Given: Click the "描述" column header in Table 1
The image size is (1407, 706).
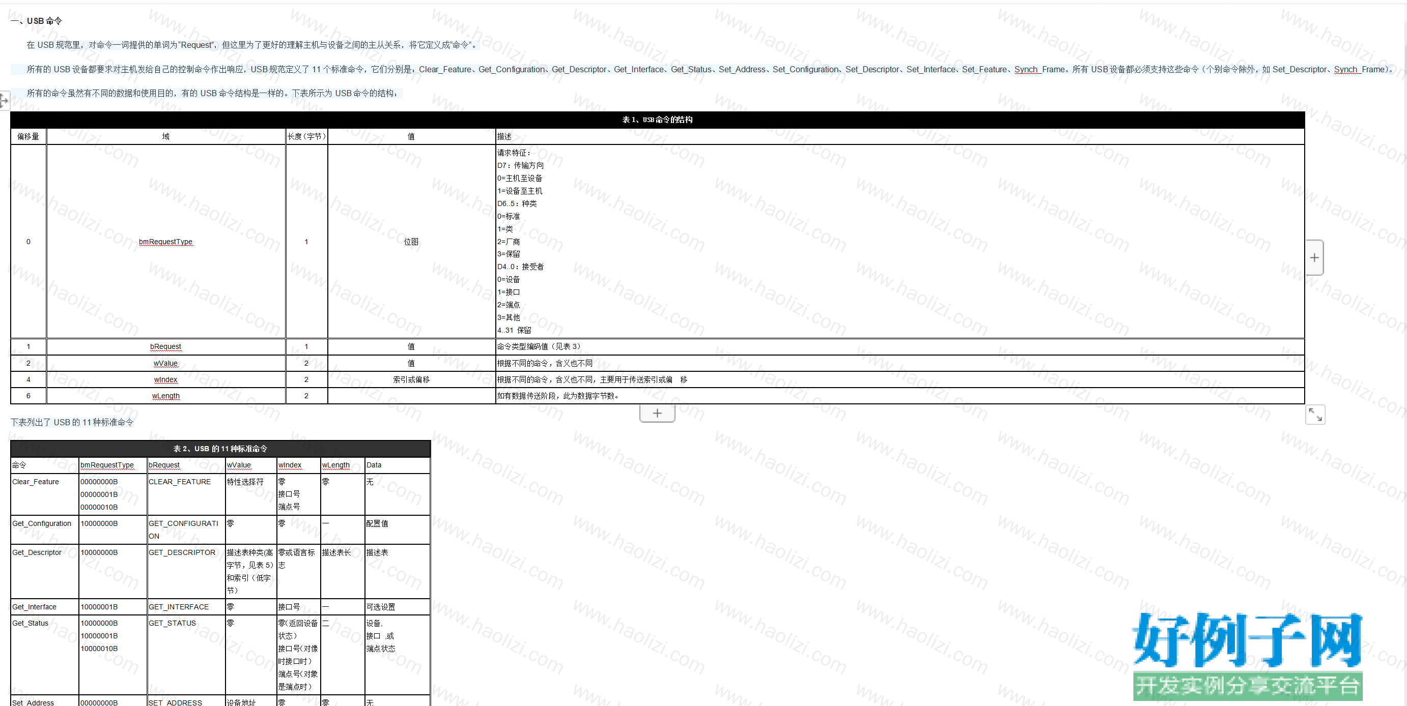Looking at the screenshot, I should 899,136.
